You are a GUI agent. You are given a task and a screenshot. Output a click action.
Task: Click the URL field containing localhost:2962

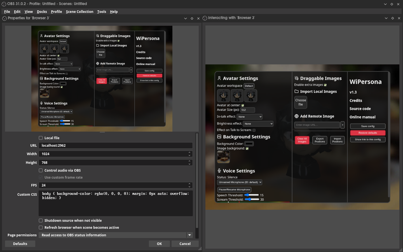point(116,146)
